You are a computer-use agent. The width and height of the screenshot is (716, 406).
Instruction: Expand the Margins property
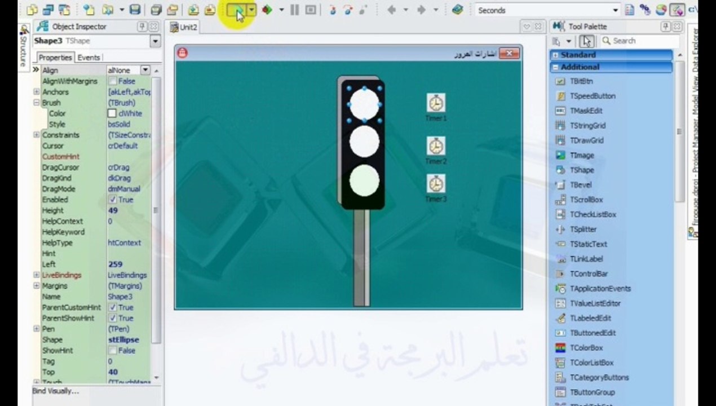click(37, 286)
